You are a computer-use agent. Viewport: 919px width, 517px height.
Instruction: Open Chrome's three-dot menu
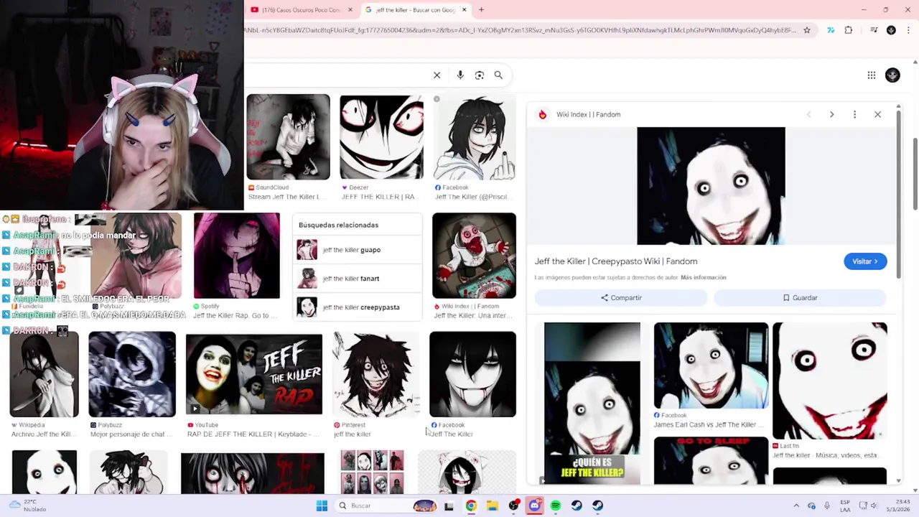coord(908,30)
